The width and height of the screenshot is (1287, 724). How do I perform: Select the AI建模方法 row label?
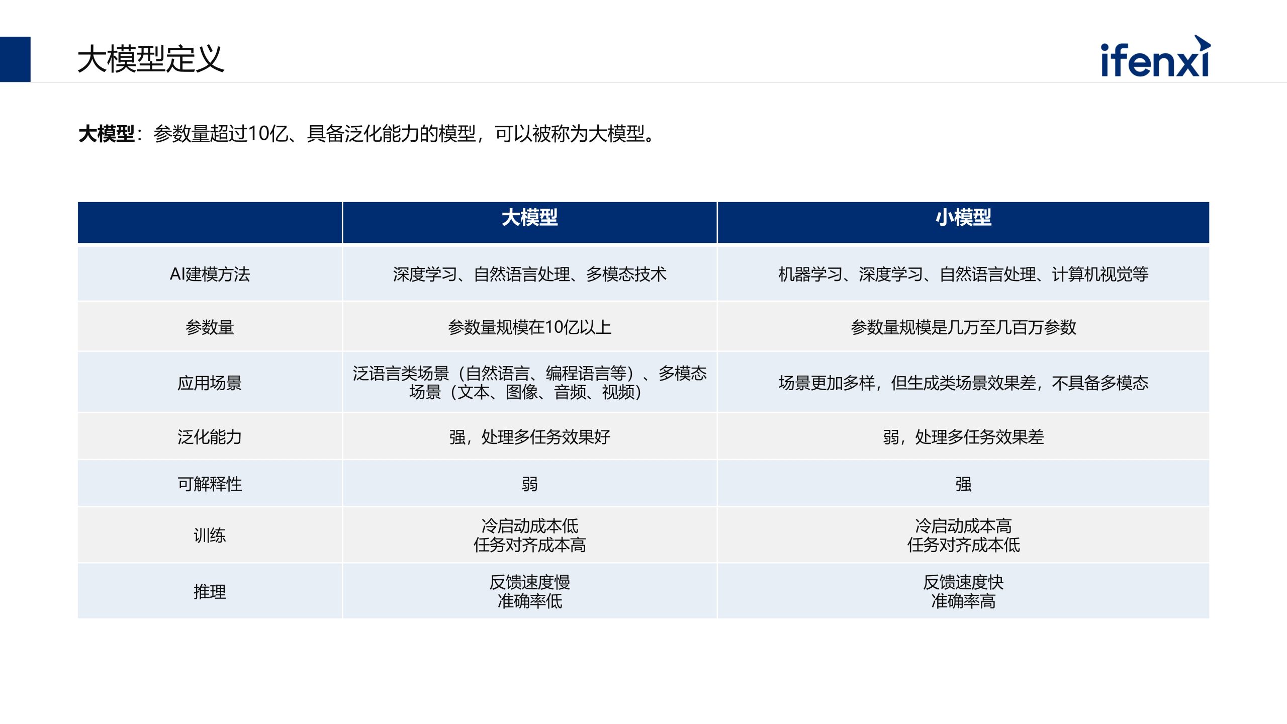click(x=210, y=274)
